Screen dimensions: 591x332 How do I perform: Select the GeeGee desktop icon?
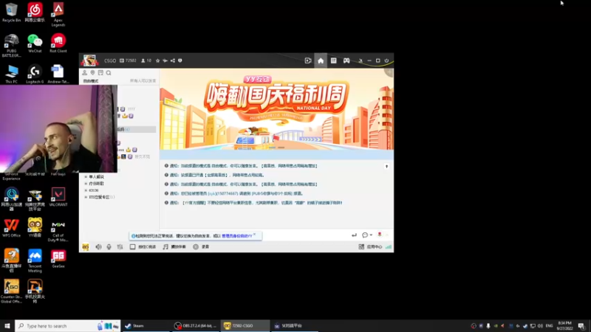click(x=58, y=258)
